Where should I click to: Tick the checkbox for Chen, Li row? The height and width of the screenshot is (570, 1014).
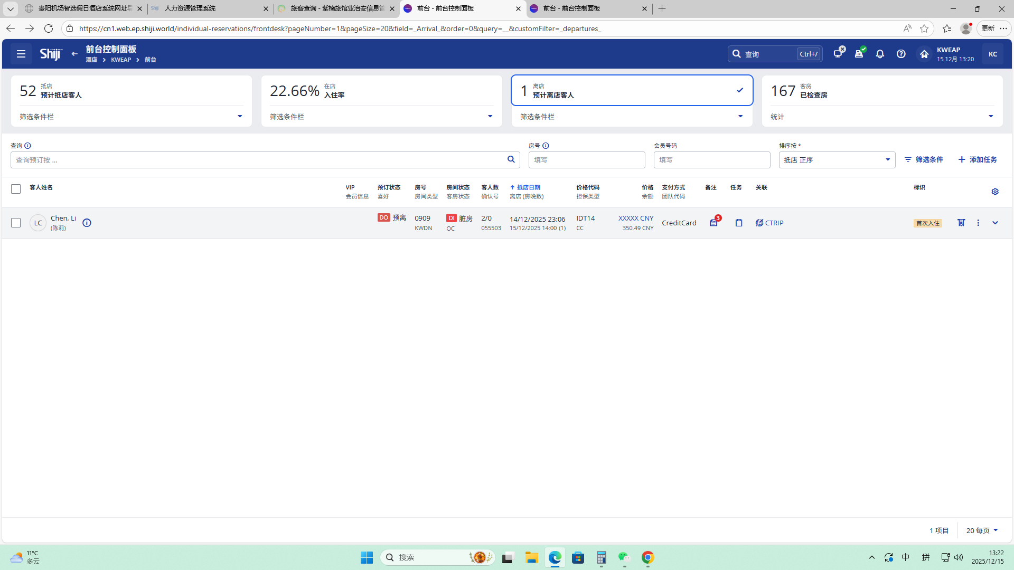[16, 223]
